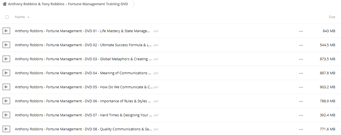
Task: Select the DVD 07 Hard Times row
Action: click(171, 115)
